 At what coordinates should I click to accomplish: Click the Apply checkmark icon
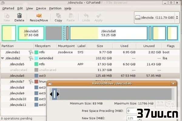(x=99, y=16)
